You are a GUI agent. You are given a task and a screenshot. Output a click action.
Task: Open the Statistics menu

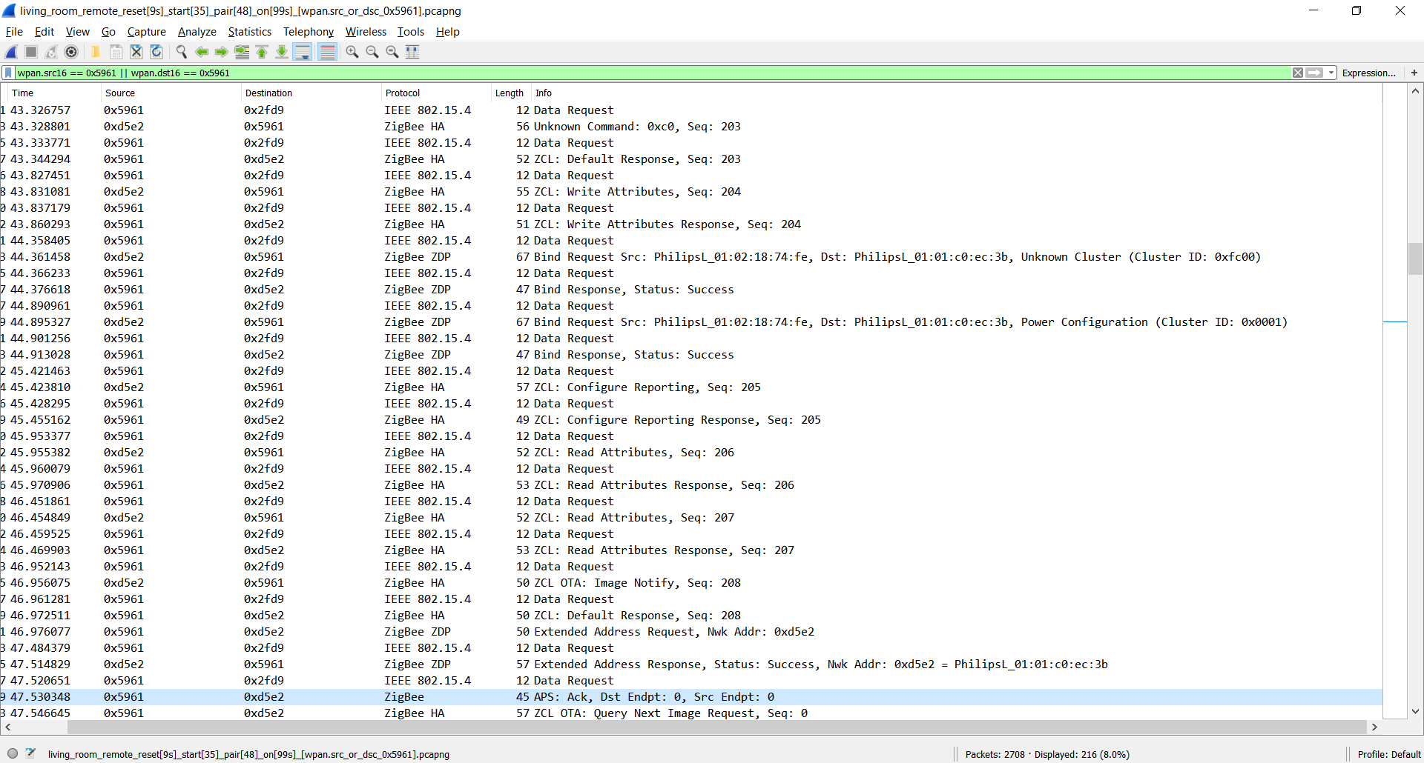249,32
